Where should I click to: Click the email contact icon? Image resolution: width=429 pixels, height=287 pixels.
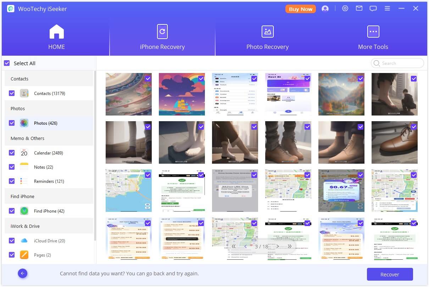tap(359, 8)
